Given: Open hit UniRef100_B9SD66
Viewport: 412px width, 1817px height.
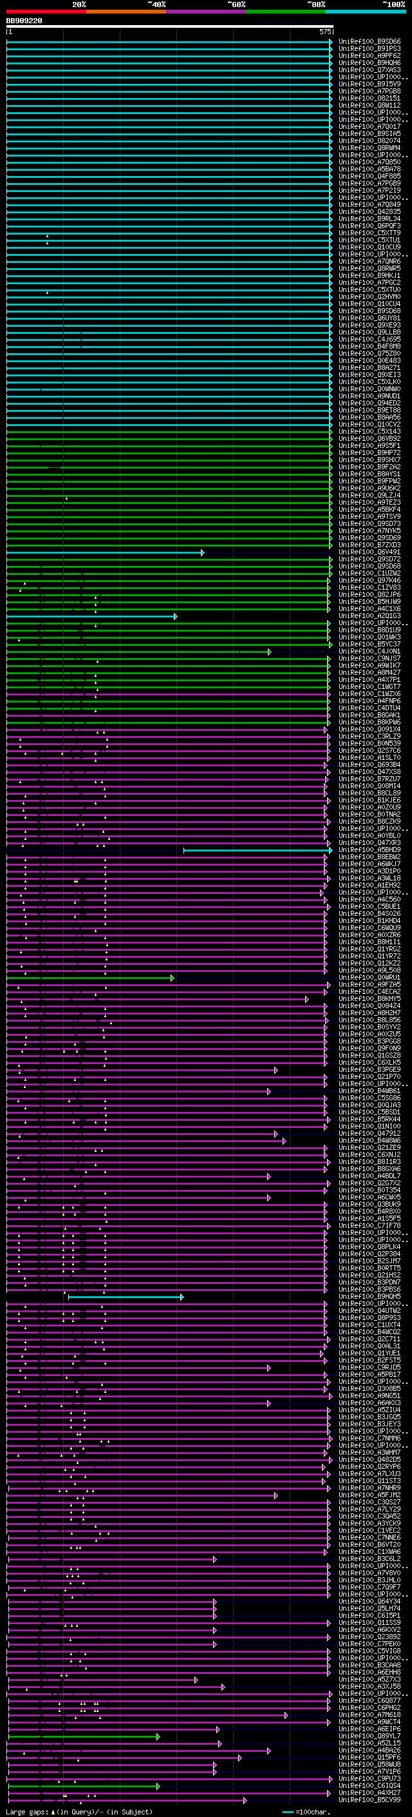Looking at the screenshot, I should pyautogui.click(x=370, y=42).
